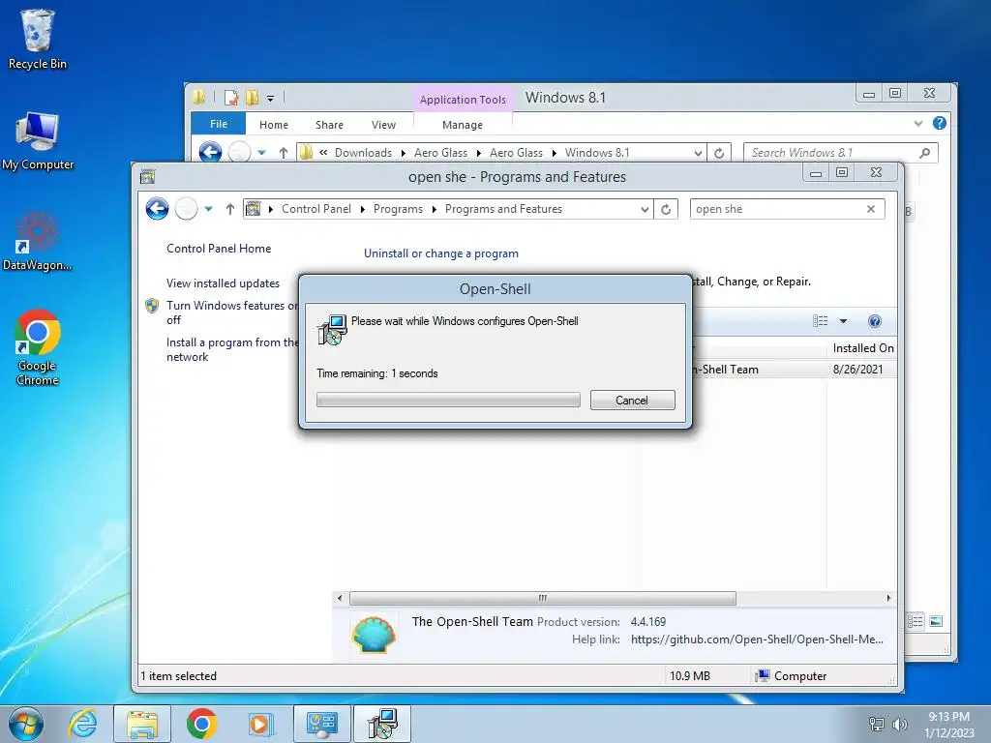Screen dimensions: 991x743
Task: Click the Open-Shell configuration progress bar
Action: tap(448, 400)
